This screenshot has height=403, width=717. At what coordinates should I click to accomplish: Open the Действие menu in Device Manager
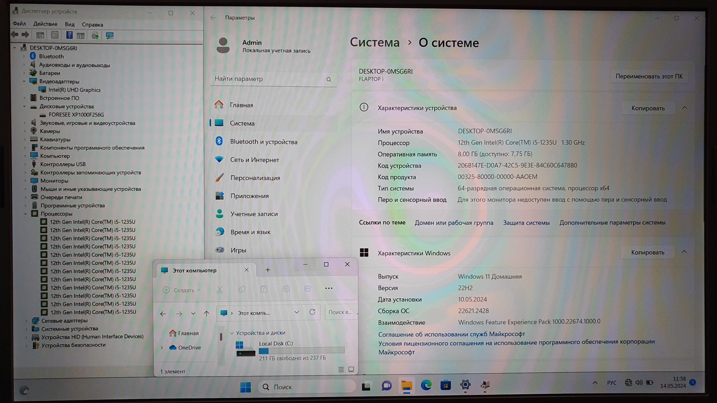[x=45, y=24]
